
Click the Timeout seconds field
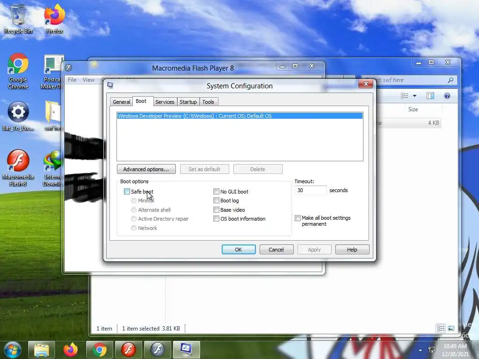pyautogui.click(x=311, y=190)
